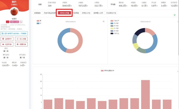This screenshot has width=179, height=109.
Task: Select the highlighted red fans portrait tab
Action: click(64, 13)
